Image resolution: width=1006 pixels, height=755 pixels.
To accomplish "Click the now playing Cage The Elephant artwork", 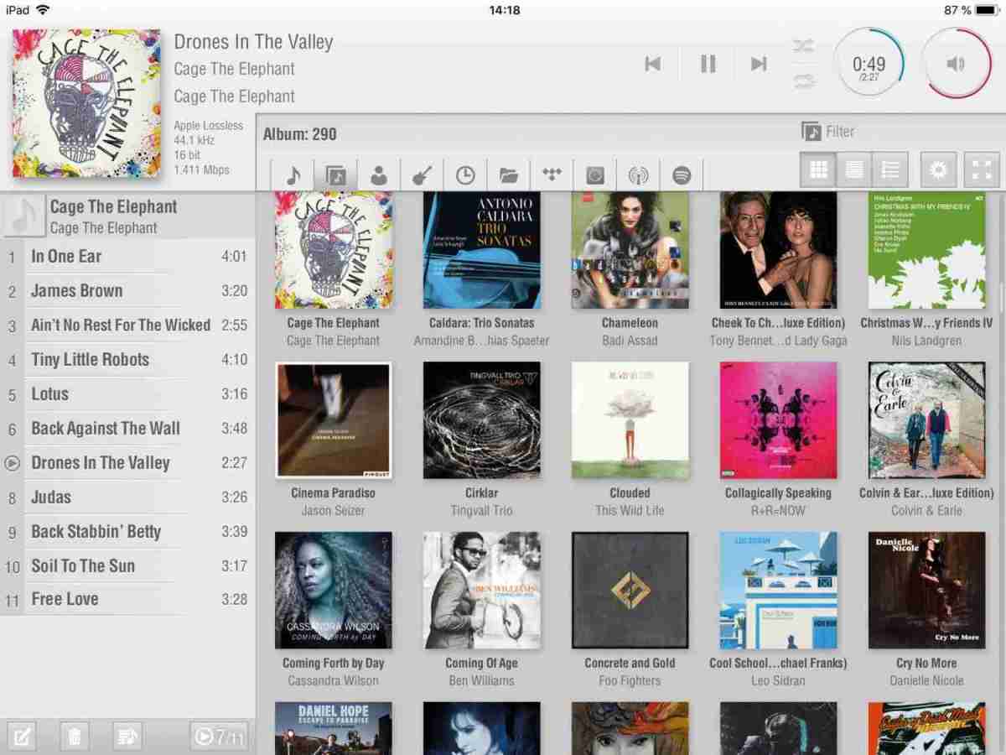I will (x=86, y=103).
